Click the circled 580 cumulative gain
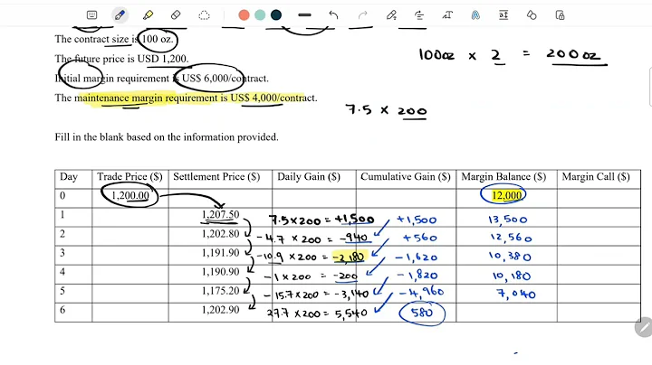This screenshot has width=652, height=365. coord(422,313)
